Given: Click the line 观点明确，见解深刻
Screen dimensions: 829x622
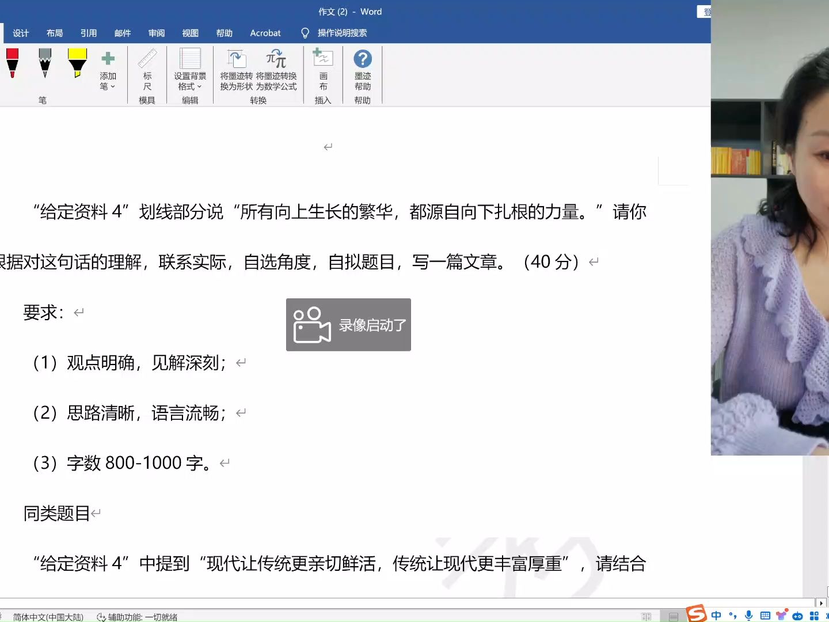Looking at the screenshot, I should pos(142,363).
